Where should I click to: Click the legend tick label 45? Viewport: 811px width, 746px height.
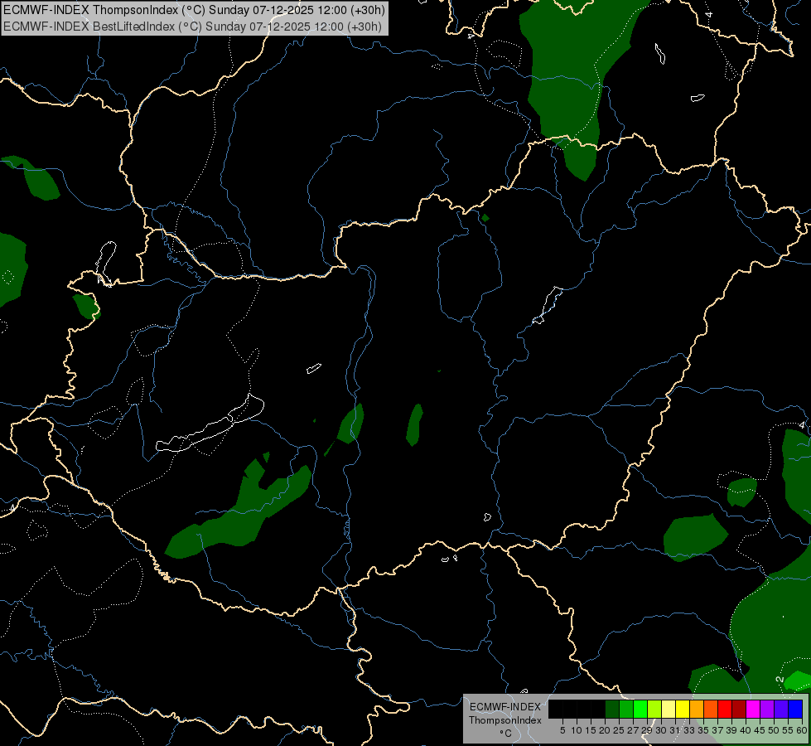click(760, 730)
